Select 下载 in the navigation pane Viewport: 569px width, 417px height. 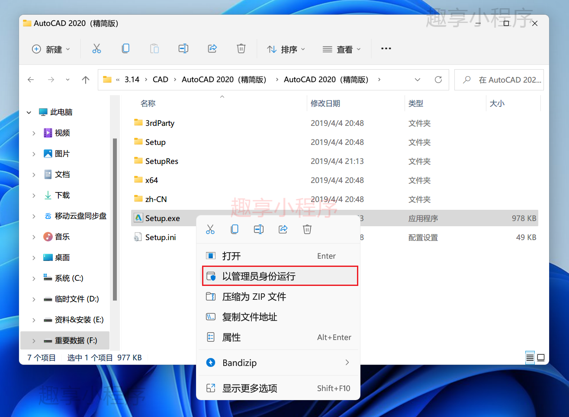62,195
